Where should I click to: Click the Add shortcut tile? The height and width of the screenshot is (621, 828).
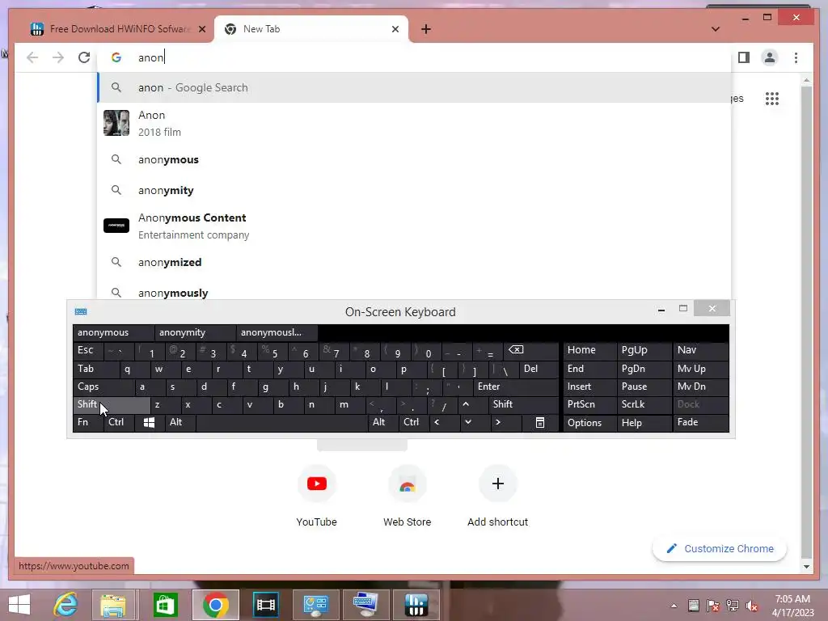(x=497, y=496)
